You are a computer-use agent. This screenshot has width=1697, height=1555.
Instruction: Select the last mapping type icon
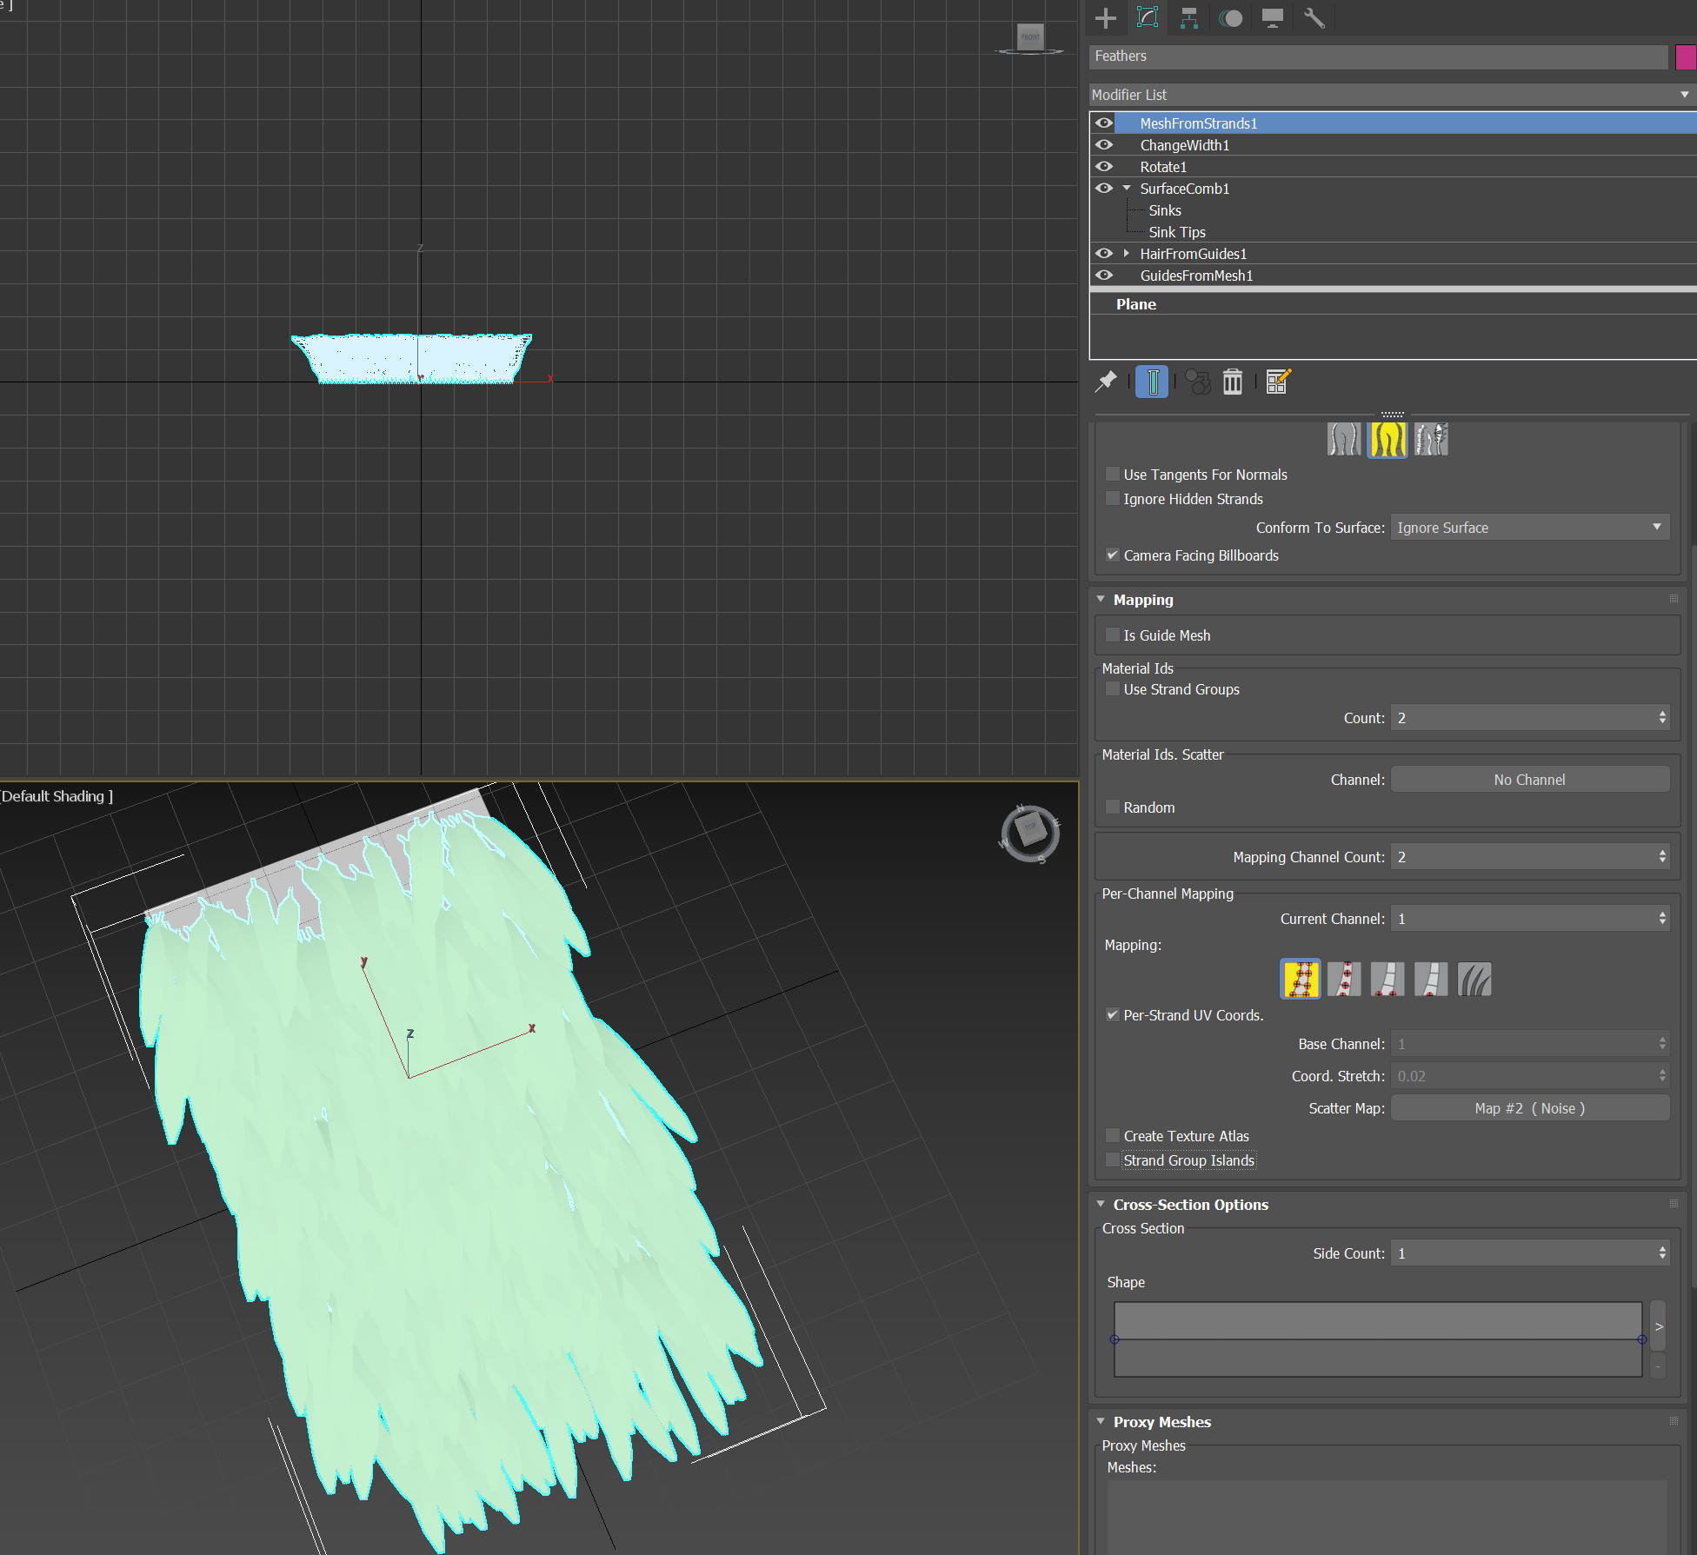(1474, 980)
